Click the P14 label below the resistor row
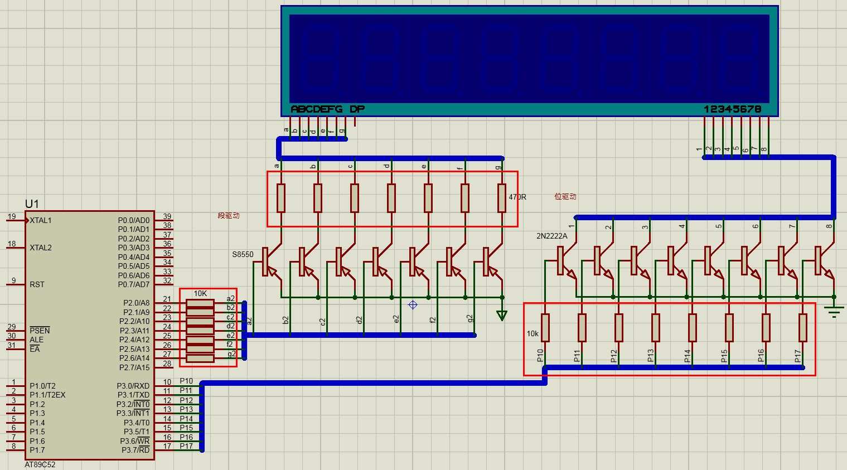The width and height of the screenshot is (847, 470). pos(688,356)
